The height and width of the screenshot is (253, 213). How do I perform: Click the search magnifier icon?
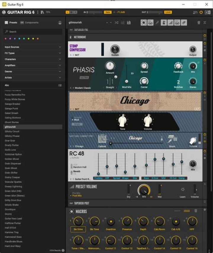(x=7, y=31)
